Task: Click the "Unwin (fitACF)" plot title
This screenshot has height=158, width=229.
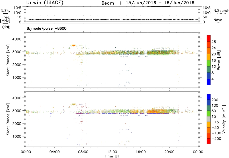Action: [x=45, y=3]
